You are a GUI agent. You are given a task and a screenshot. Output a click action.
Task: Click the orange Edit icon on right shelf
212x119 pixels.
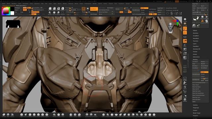click(x=185, y=28)
